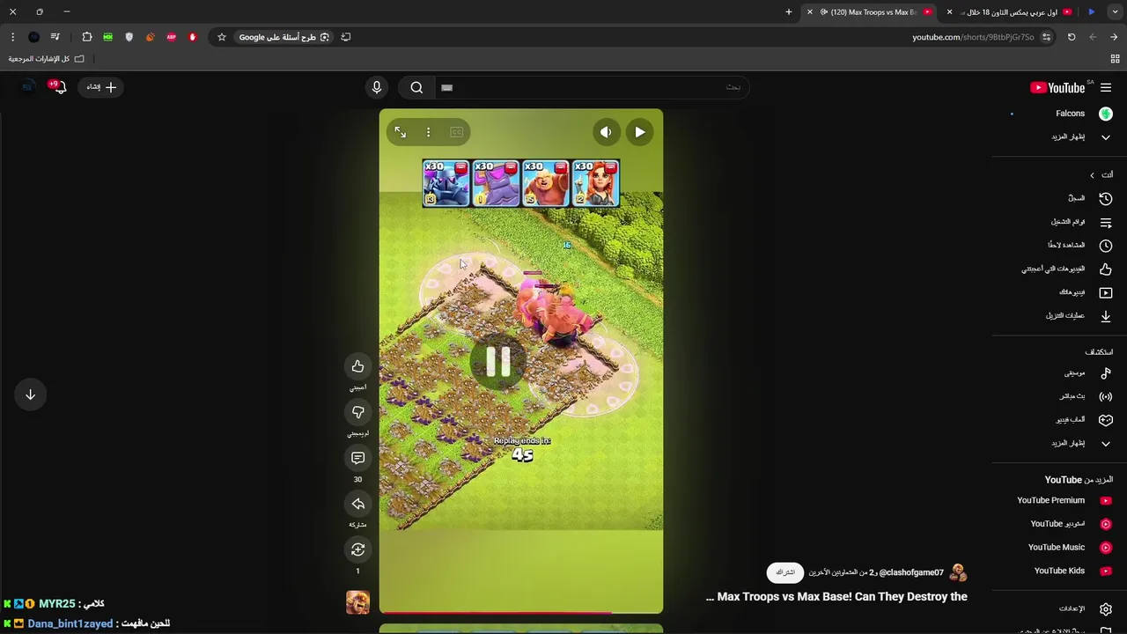Screen dimensions: 1127x634
Task: Open the sound thumbnail below remix
Action: 357,602
